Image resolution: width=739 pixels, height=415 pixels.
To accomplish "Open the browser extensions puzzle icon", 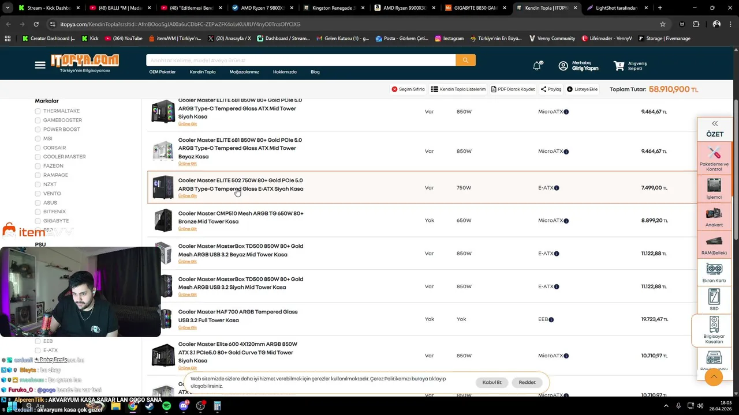I will point(696,24).
